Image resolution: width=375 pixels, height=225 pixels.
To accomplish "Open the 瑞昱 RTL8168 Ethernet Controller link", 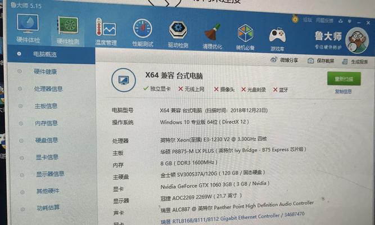I will (x=232, y=218).
